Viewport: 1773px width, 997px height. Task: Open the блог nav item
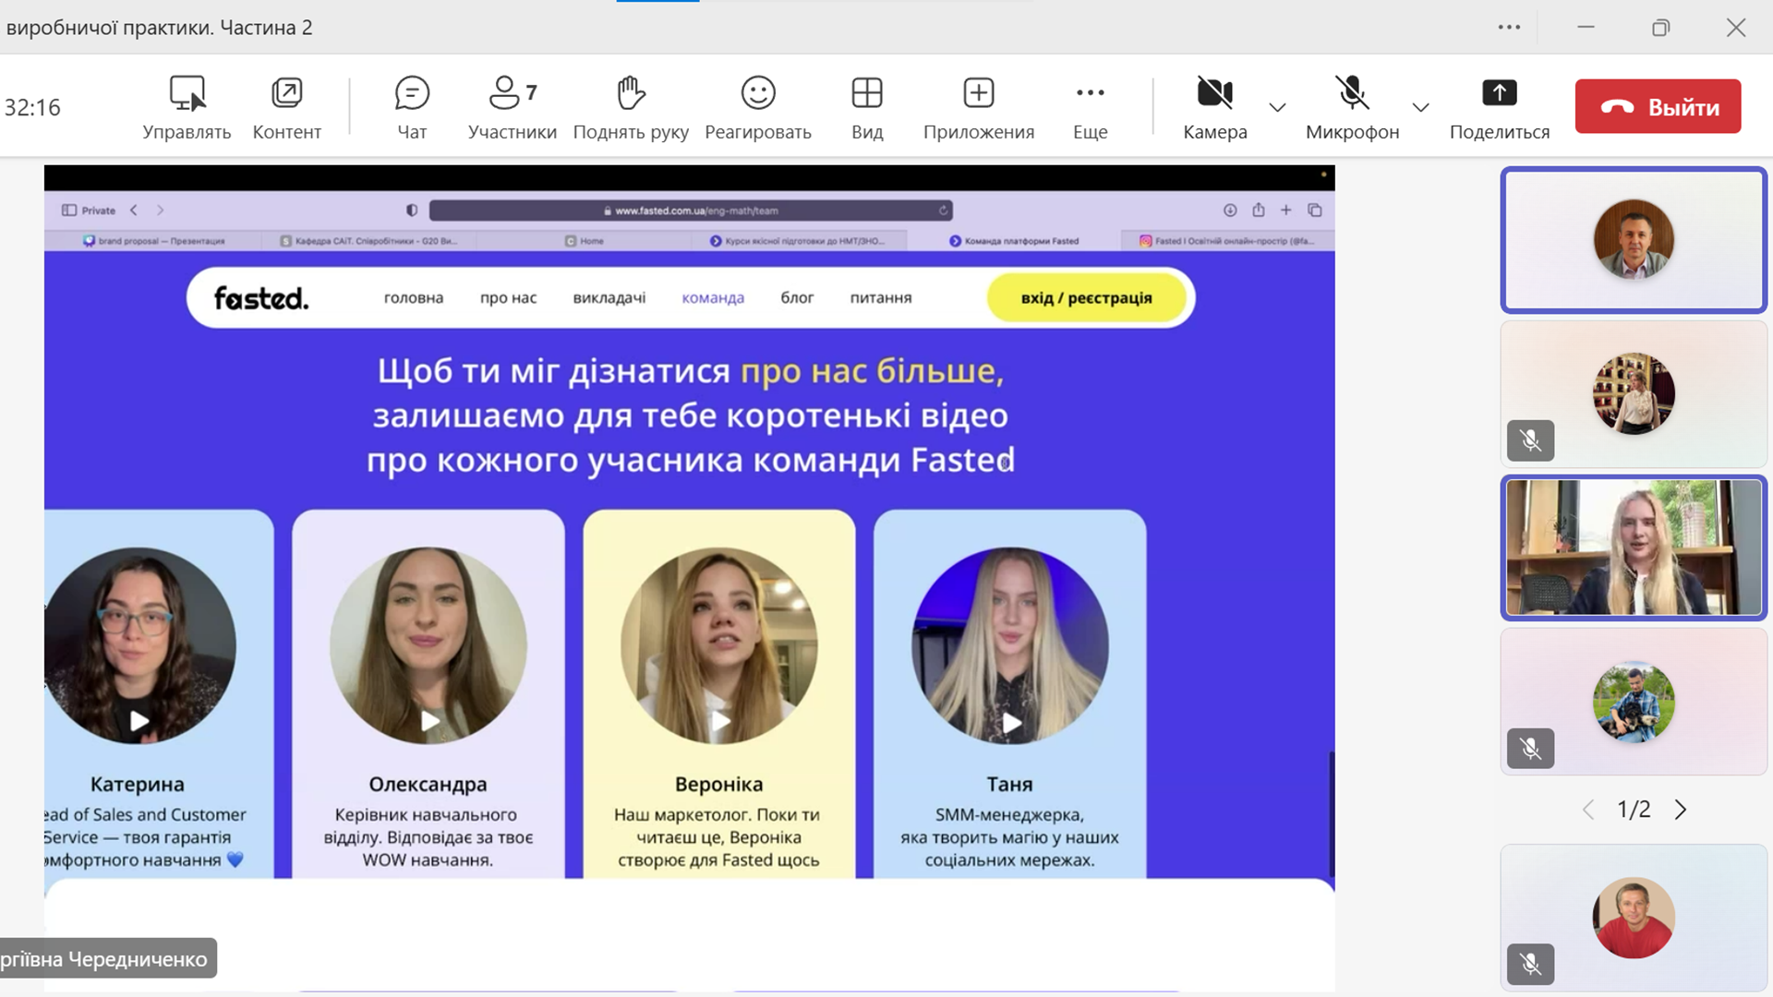pyautogui.click(x=797, y=297)
